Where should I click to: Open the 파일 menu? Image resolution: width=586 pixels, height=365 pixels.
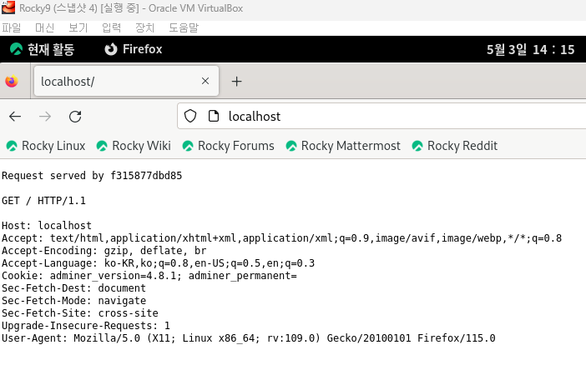click(12, 27)
